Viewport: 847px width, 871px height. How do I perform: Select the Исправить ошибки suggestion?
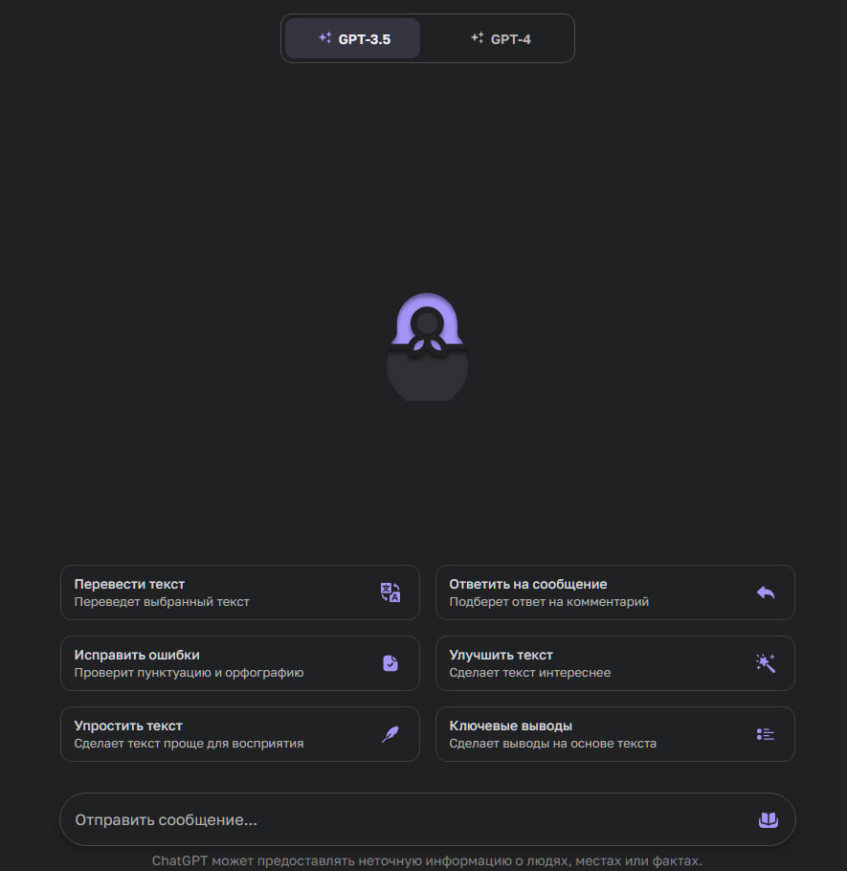(240, 662)
